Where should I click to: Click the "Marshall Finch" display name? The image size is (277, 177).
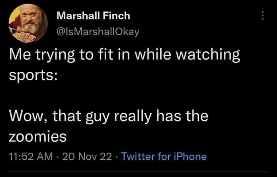[93, 16]
